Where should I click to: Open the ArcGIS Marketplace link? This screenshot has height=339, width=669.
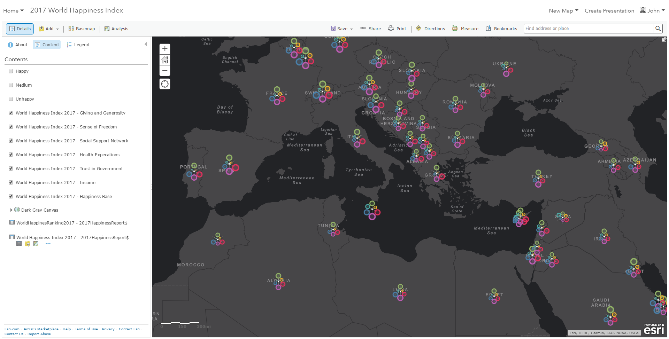coord(41,329)
